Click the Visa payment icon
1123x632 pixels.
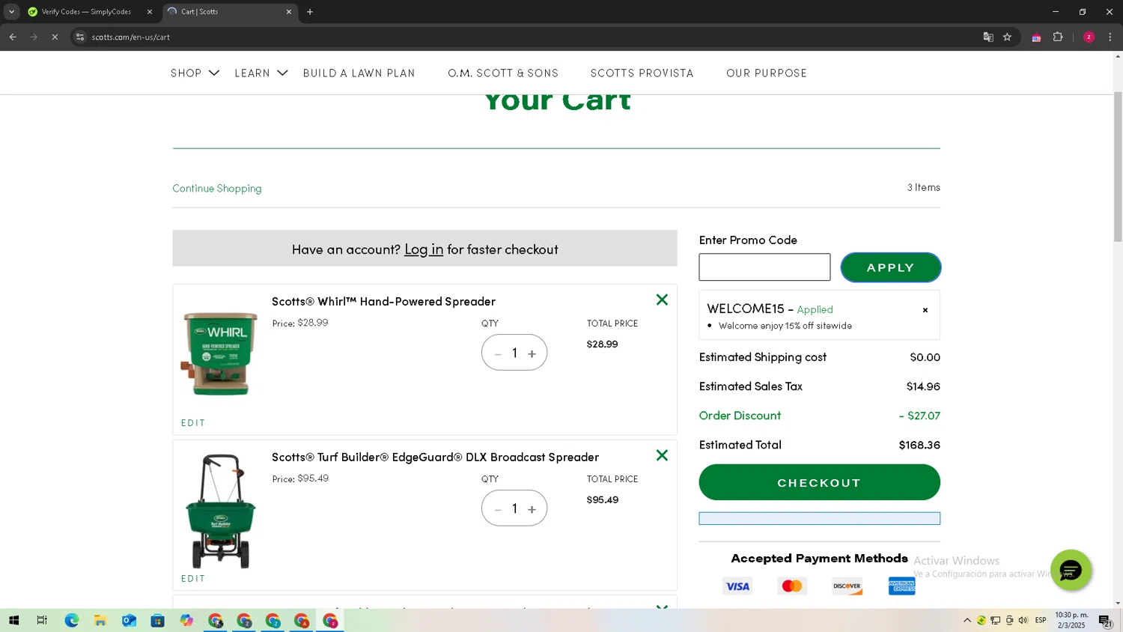(737, 586)
